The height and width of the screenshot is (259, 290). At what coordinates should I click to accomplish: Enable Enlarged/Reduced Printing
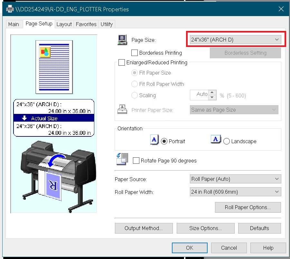click(121, 62)
